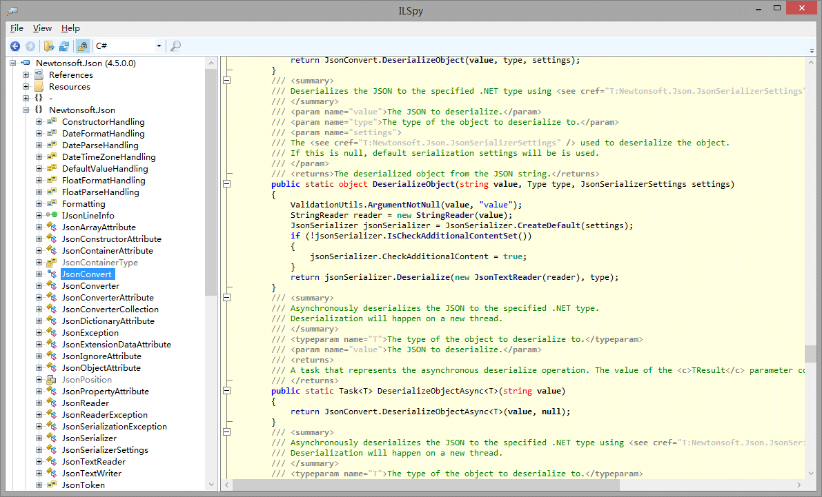
Task: Expand the Resources tree node
Action: click(26, 87)
